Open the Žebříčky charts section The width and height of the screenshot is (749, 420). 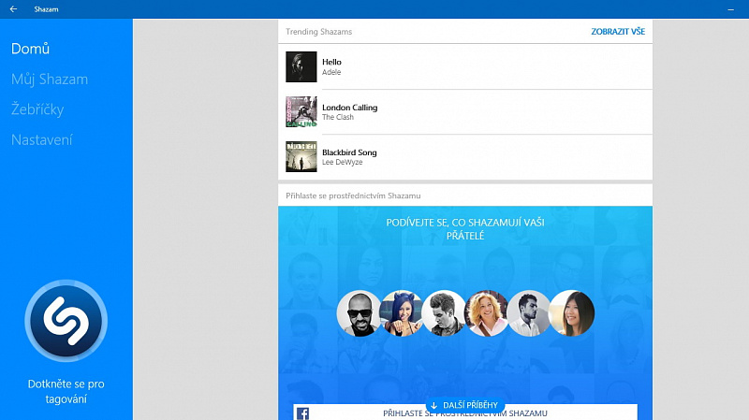tap(37, 109)
